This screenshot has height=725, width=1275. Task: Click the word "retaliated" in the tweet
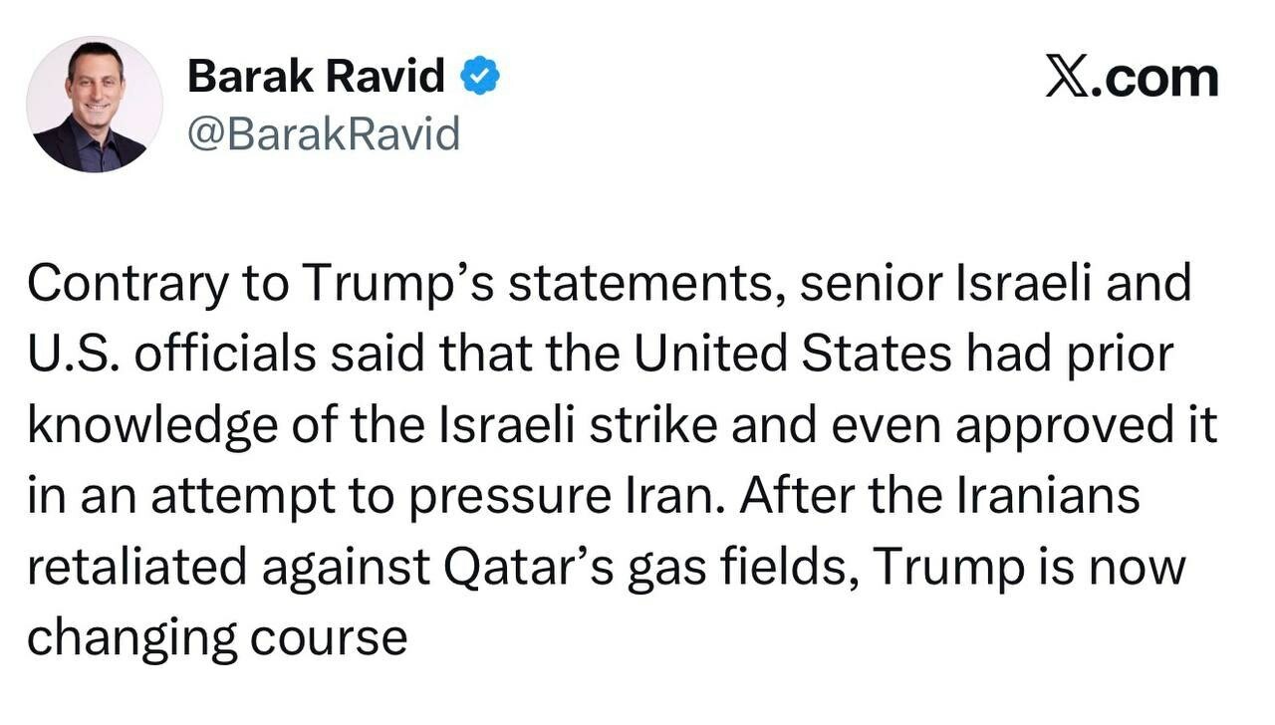[135, 568]
